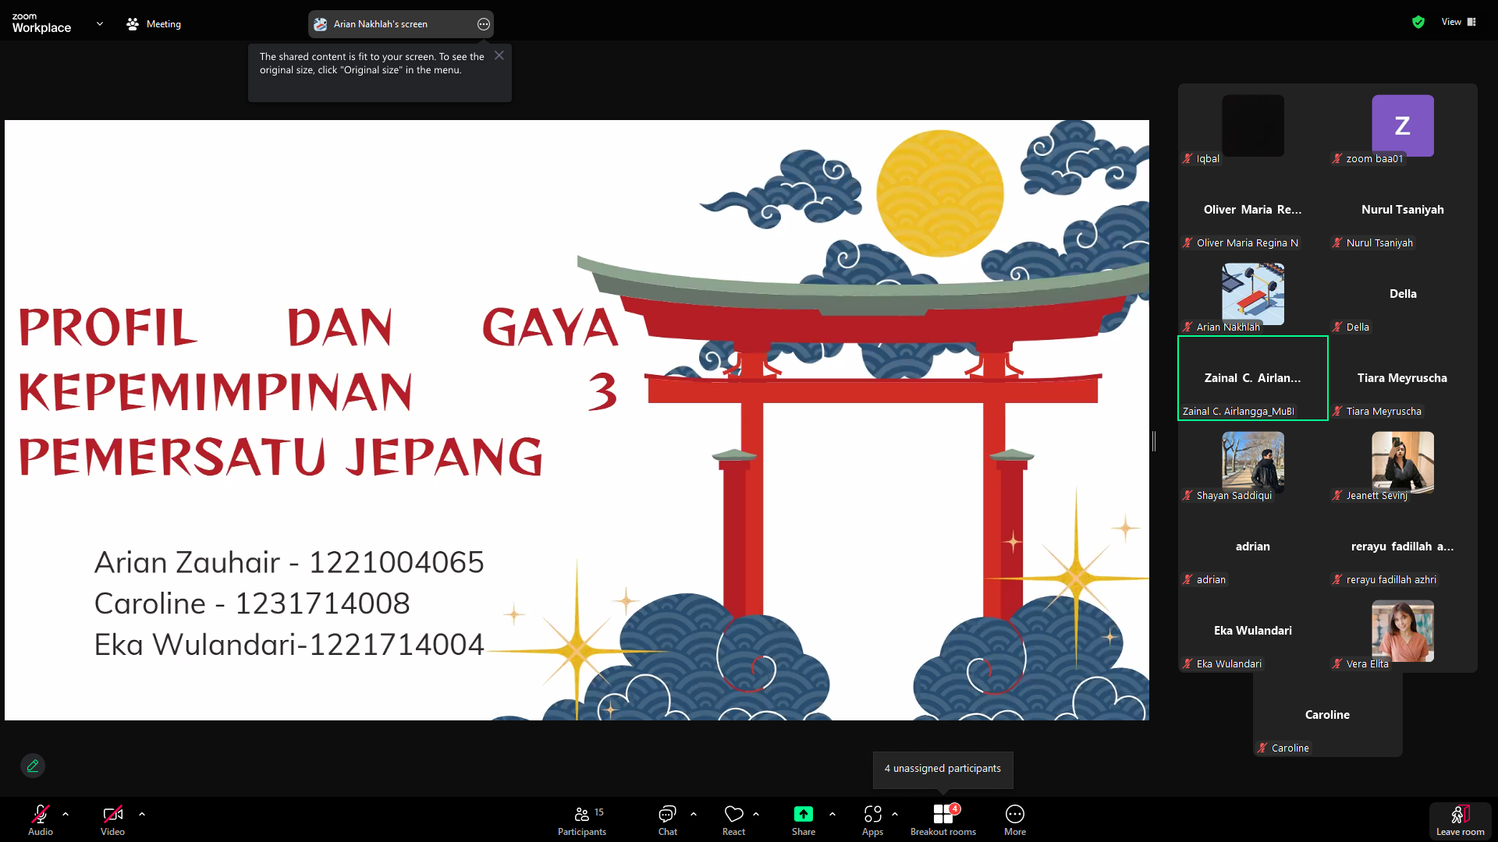Select Arian Nakhlah's profile thumbnail
1498x842 pixels.
1253,293
